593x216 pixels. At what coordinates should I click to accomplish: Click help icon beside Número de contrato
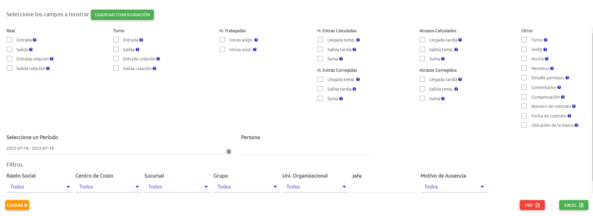(574, 107)
